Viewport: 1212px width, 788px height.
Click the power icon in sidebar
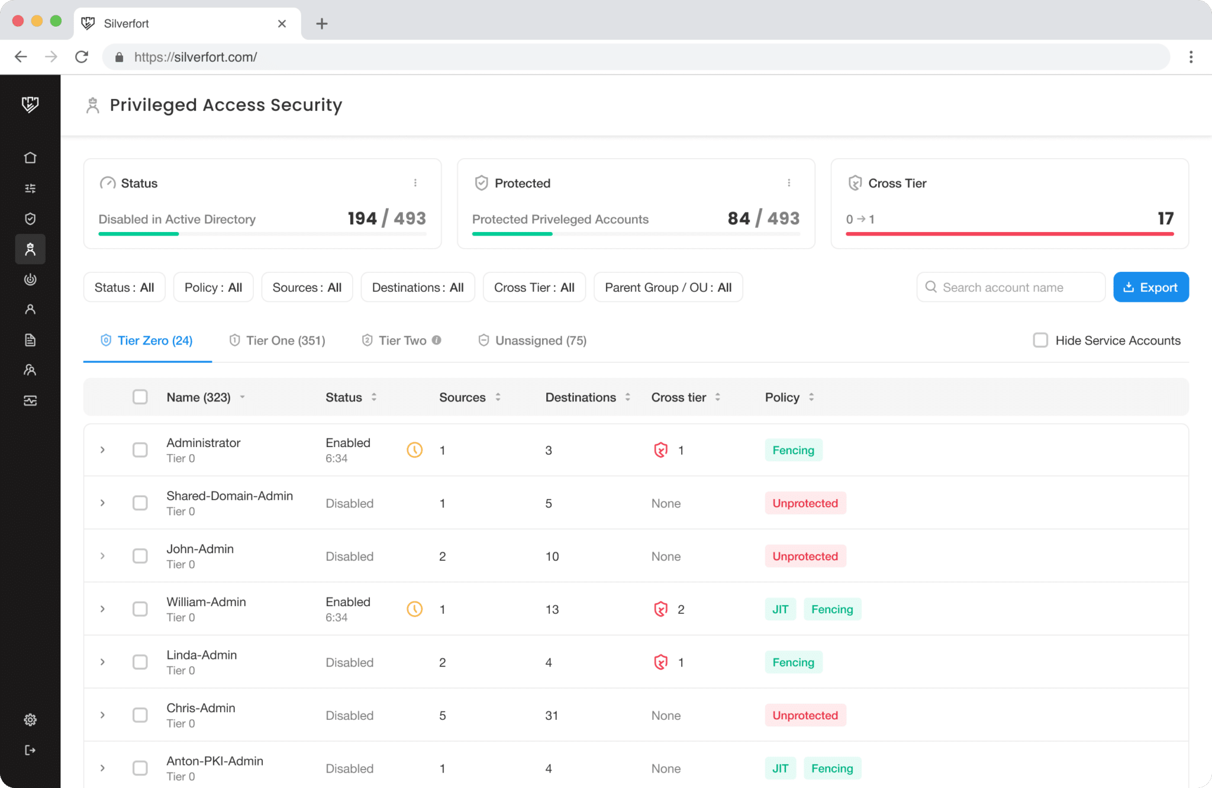(30, 279)
